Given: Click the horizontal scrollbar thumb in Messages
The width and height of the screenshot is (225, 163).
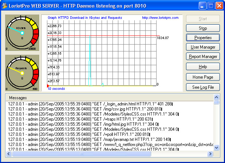Looking at the screenshot, I should (x=81, y=154).
